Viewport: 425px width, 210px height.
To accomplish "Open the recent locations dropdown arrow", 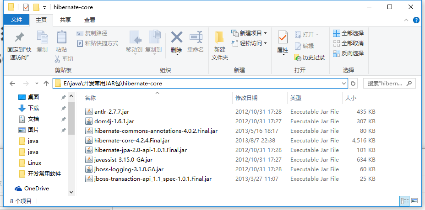I will 37,84.
